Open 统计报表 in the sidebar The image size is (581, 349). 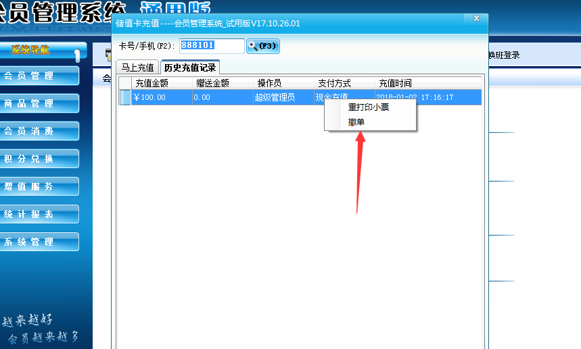[39, 215]
